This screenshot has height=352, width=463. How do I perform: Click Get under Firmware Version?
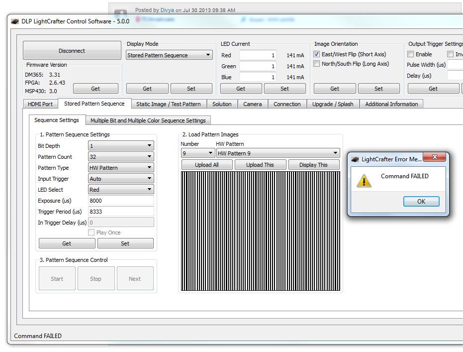[95, 88]
